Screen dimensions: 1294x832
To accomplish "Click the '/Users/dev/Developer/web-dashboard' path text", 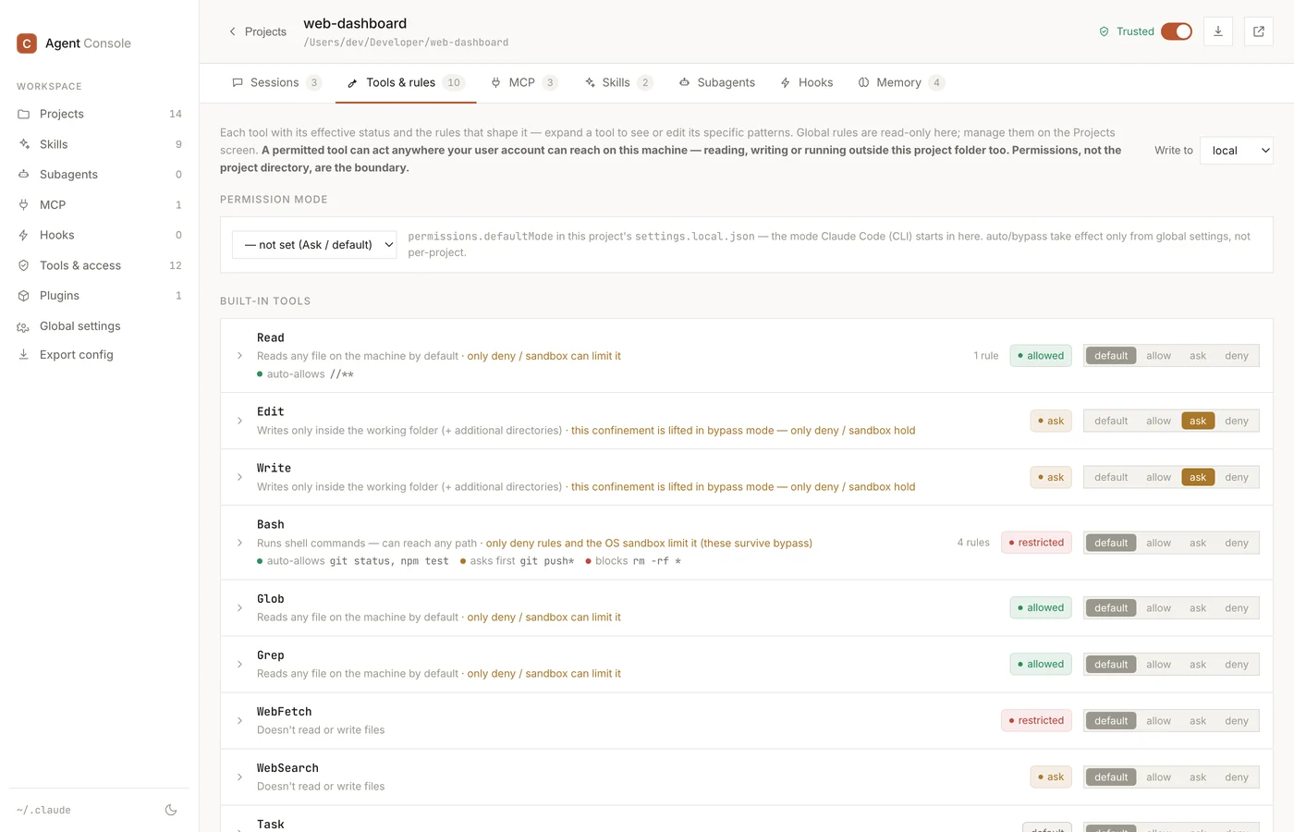I will (x=406, y=43).
